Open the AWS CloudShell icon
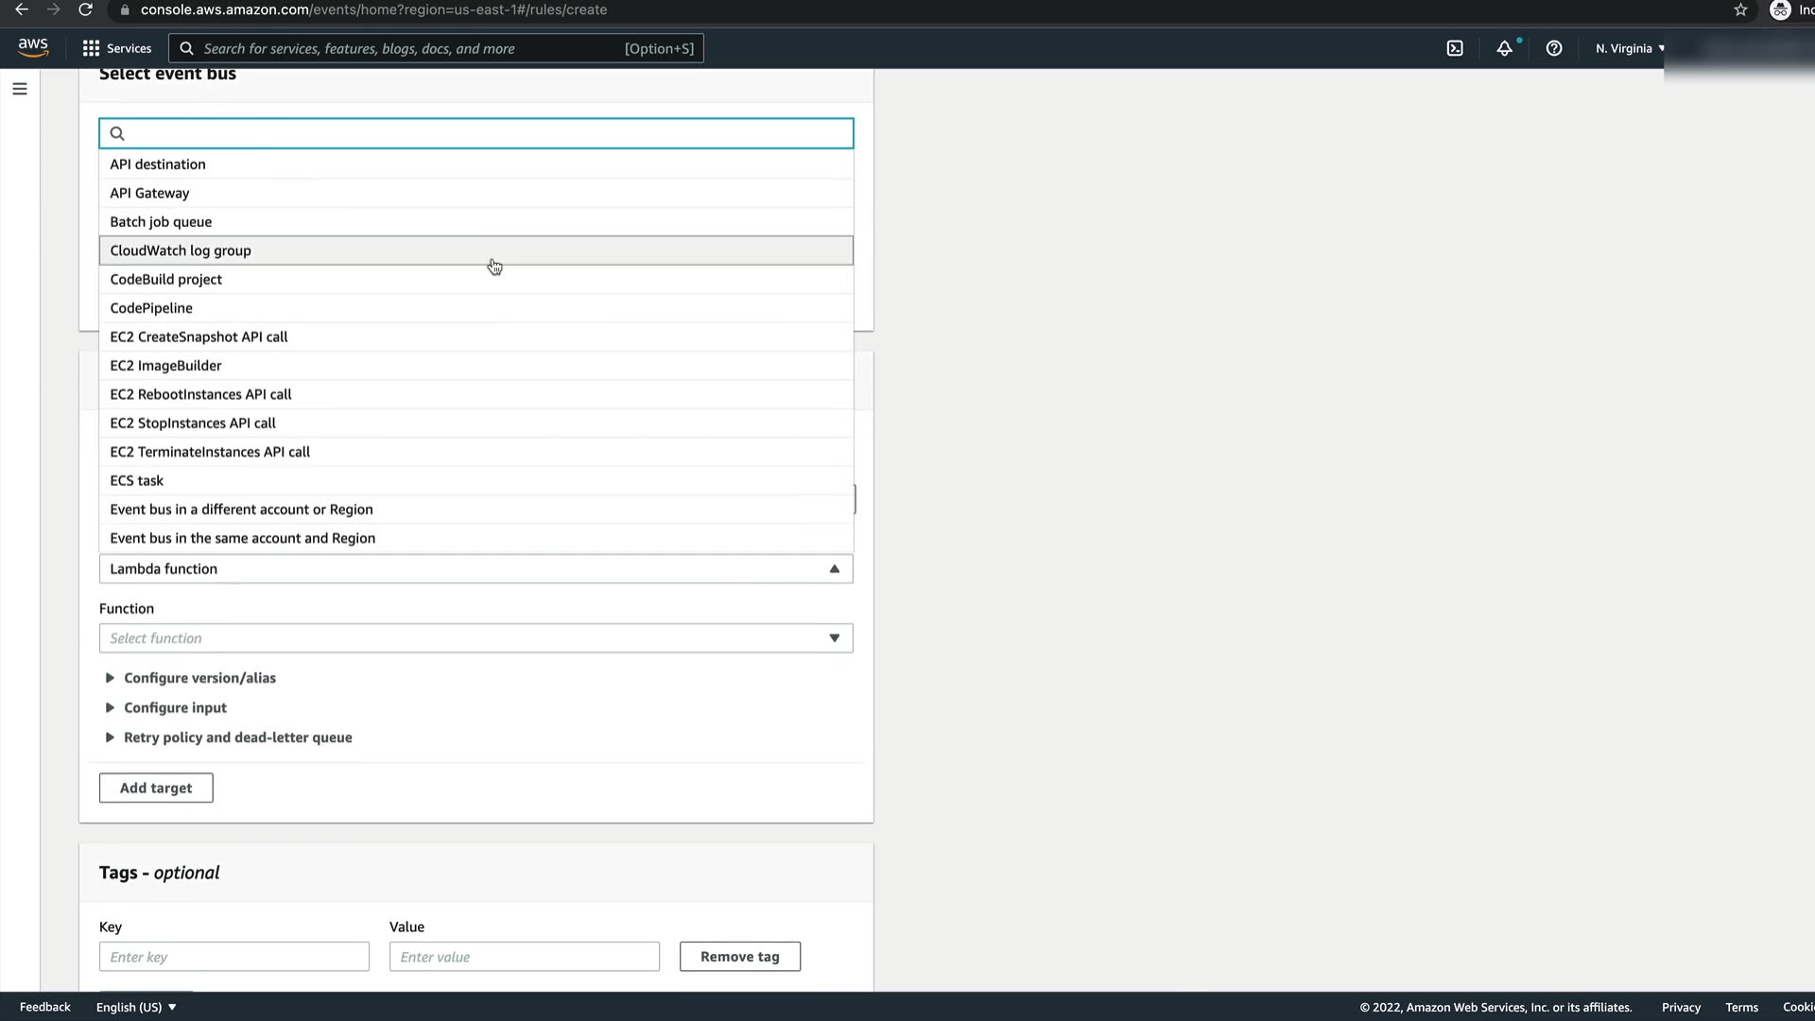1815x1021 pixels. coord(1455,48)
